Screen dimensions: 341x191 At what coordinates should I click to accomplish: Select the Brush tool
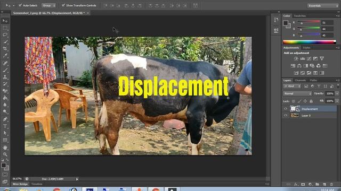(5, 70)
